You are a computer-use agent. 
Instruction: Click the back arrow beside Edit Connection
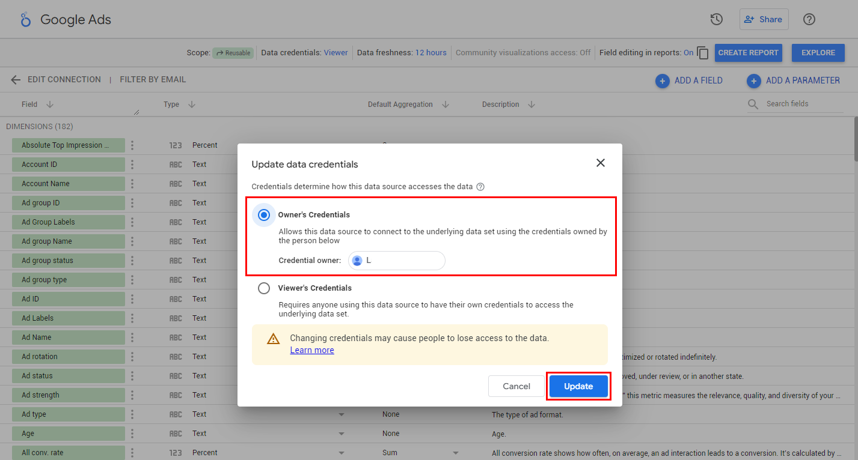[16, 80]
